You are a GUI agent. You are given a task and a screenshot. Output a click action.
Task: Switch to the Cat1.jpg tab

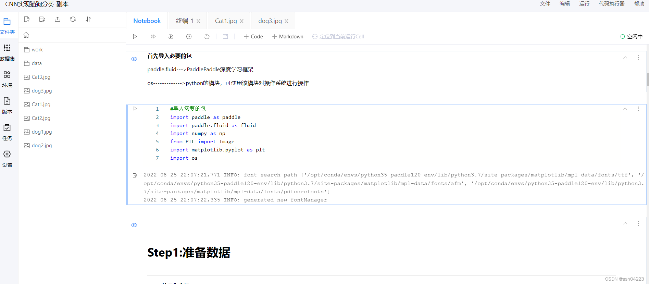coord(226,21)
